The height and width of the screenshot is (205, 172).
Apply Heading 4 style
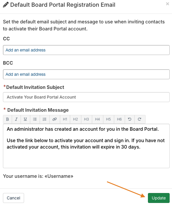(x=98, y=119)
